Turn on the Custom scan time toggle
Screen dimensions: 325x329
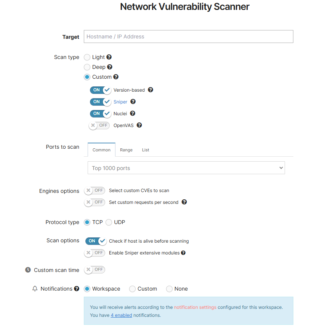tap(94, 270)
